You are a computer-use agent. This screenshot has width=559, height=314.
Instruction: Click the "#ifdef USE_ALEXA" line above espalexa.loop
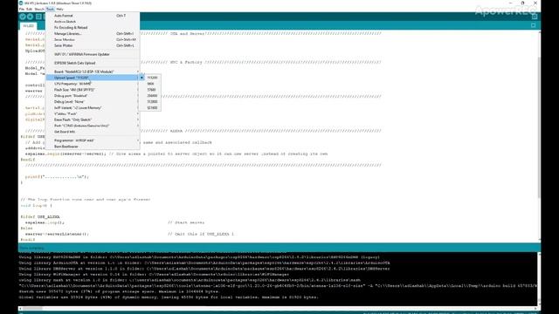40,217
